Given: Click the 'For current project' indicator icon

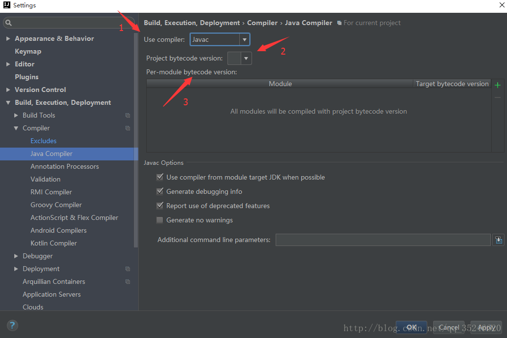Looking at the screenshot, I should point(339,23).
